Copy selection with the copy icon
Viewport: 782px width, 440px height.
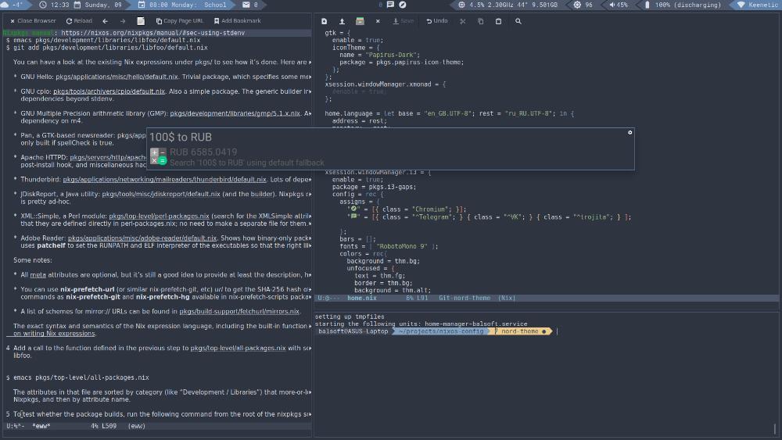click(481, 21)
